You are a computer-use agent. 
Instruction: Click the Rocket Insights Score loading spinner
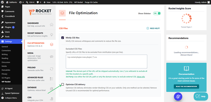coord(186,19)
